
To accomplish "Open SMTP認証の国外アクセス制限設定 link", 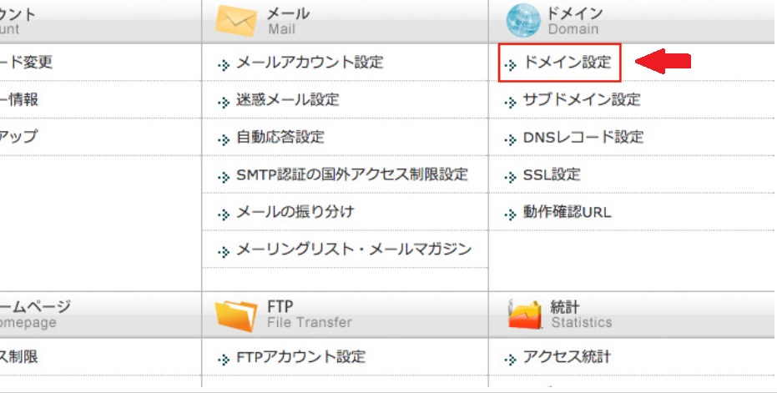I will pyautogui.click(x=352, y=175).
